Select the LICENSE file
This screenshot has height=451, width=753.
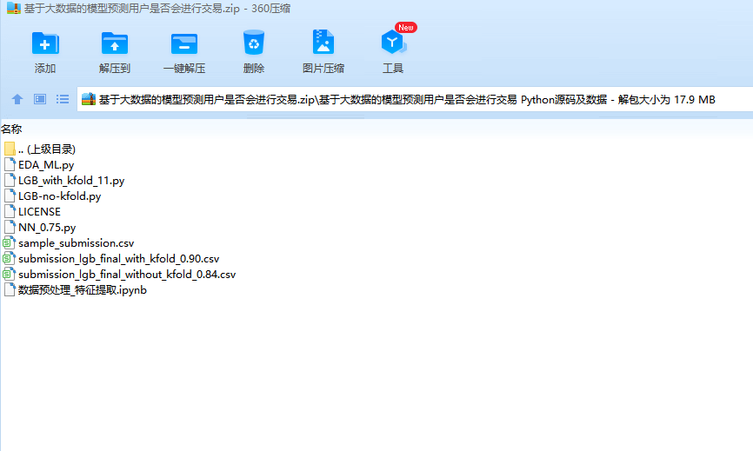click(x=32, y=212)
